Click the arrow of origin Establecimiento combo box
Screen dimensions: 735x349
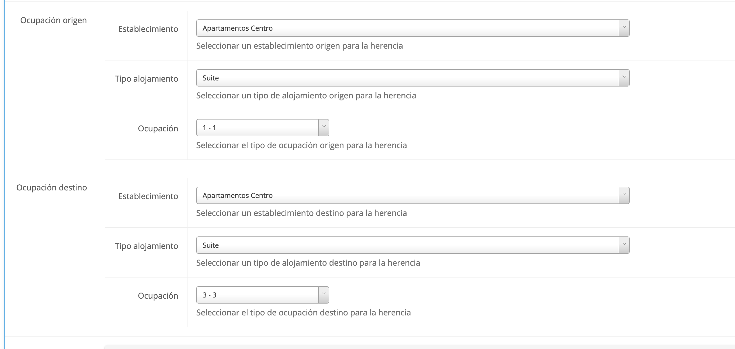click(x=624, y=28)
